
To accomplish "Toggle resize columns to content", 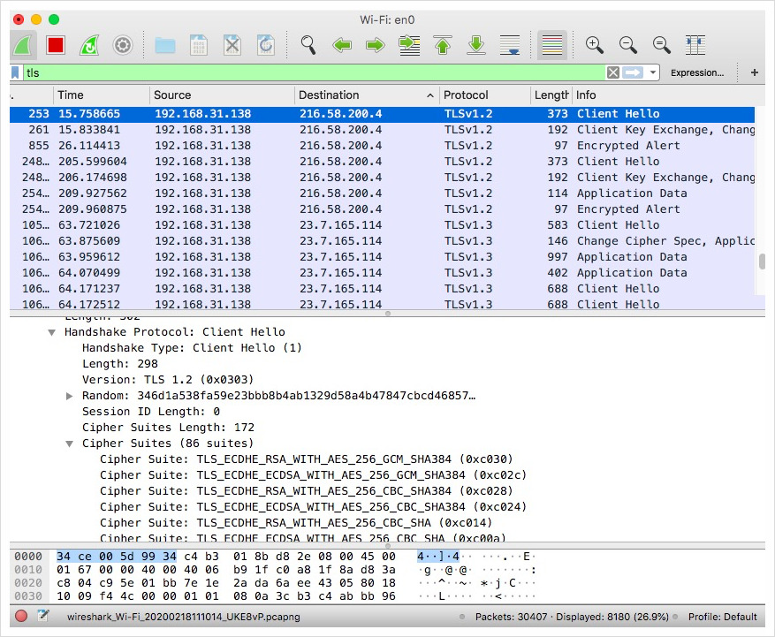I will (x=695, y=44).
